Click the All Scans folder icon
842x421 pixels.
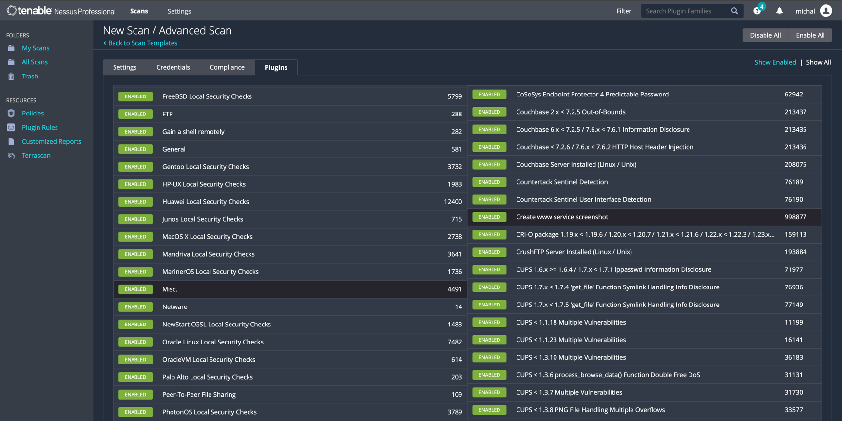click(11, 62)
